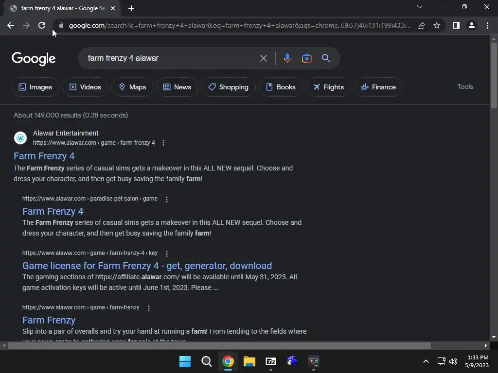The width and height of the screenshot is (498, 373).
Task: Click the address bar URL
Action: (240, 25)
